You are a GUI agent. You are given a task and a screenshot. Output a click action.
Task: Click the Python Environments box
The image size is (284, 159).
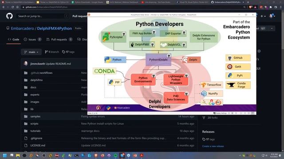[143, 79]
